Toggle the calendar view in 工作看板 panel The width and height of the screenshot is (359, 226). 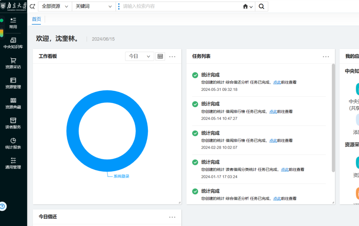coord(160,56)
